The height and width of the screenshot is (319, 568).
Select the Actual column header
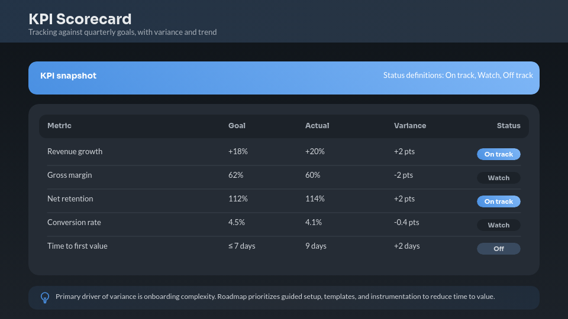317,126
